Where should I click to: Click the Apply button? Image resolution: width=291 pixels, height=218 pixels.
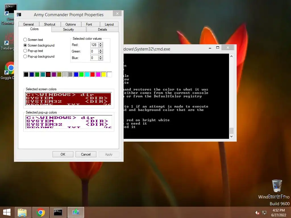(109, 154)
